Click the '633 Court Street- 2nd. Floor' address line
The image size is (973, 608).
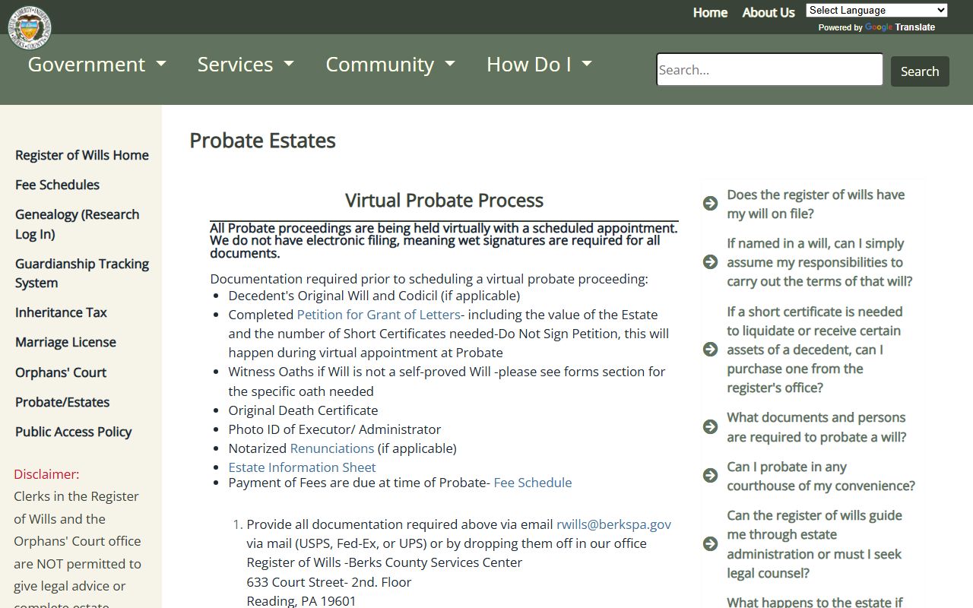(x=328, y=582)
